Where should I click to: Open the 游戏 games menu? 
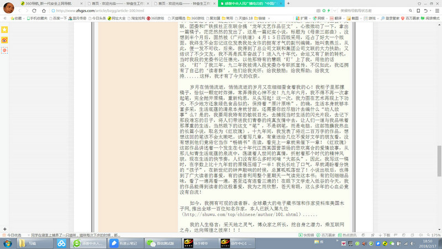pyautogui.click(x=370, y=18)
